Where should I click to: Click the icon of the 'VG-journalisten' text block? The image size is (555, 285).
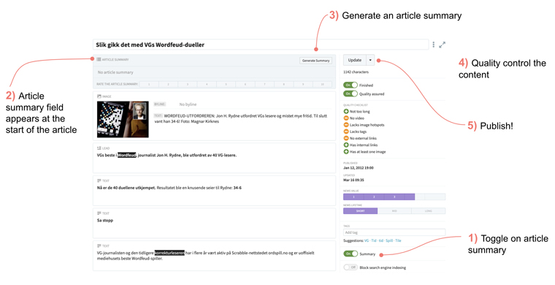[x=99, y=246]
